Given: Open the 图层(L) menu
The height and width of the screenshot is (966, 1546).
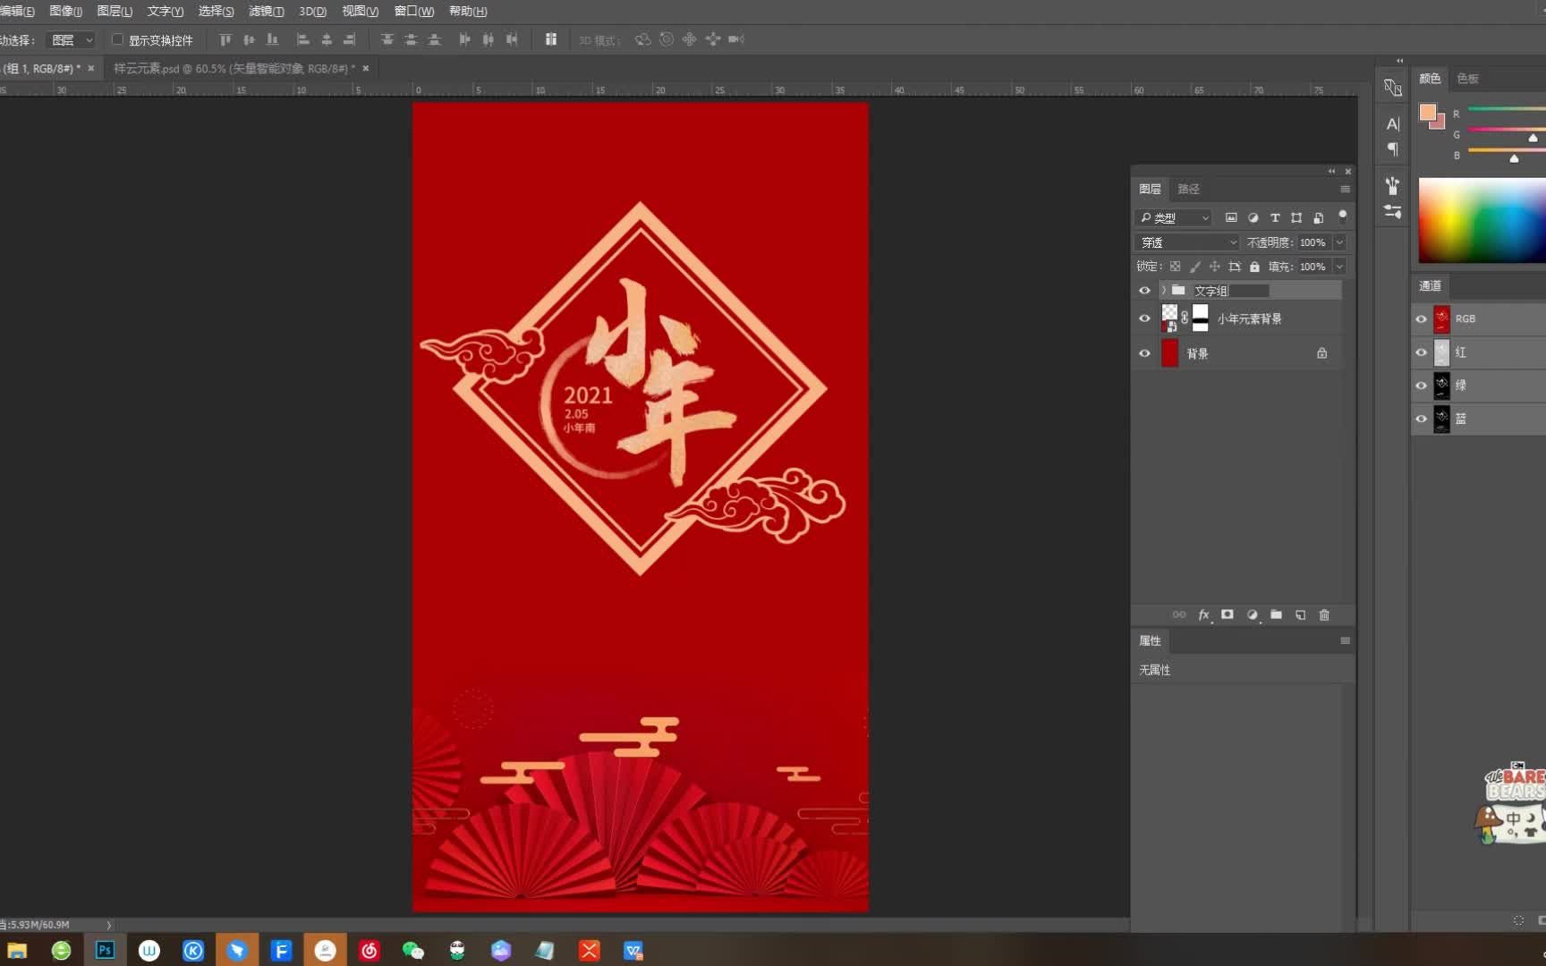Looking at the screenshot, I should [115, 11].
